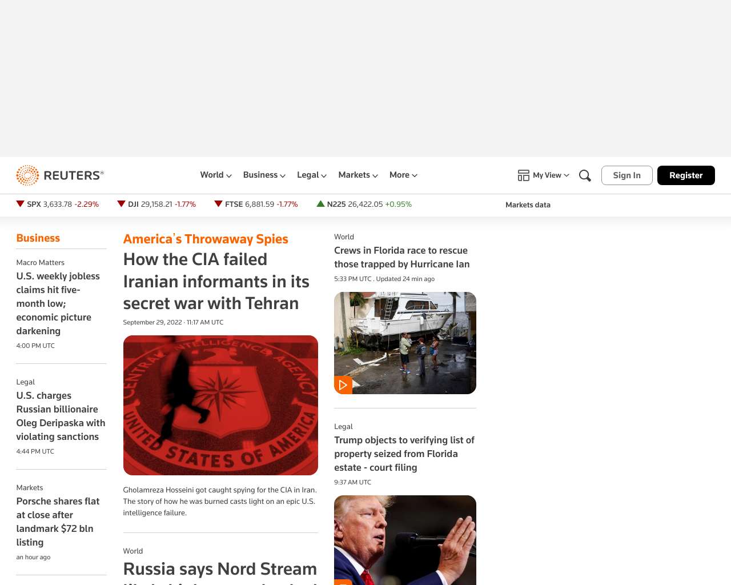This screenshot has height=585, width=731.
Task: Expand the More menu chevron
Action: [x=415, y=175]
